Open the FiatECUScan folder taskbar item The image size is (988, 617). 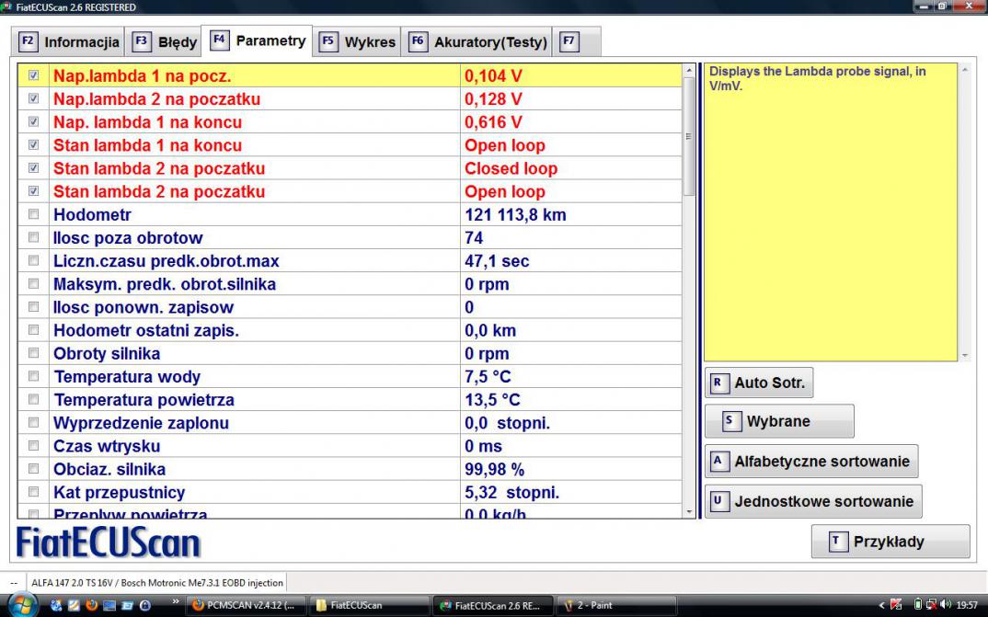366,605
